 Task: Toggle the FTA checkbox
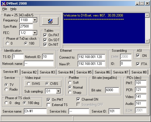(138, 64)
